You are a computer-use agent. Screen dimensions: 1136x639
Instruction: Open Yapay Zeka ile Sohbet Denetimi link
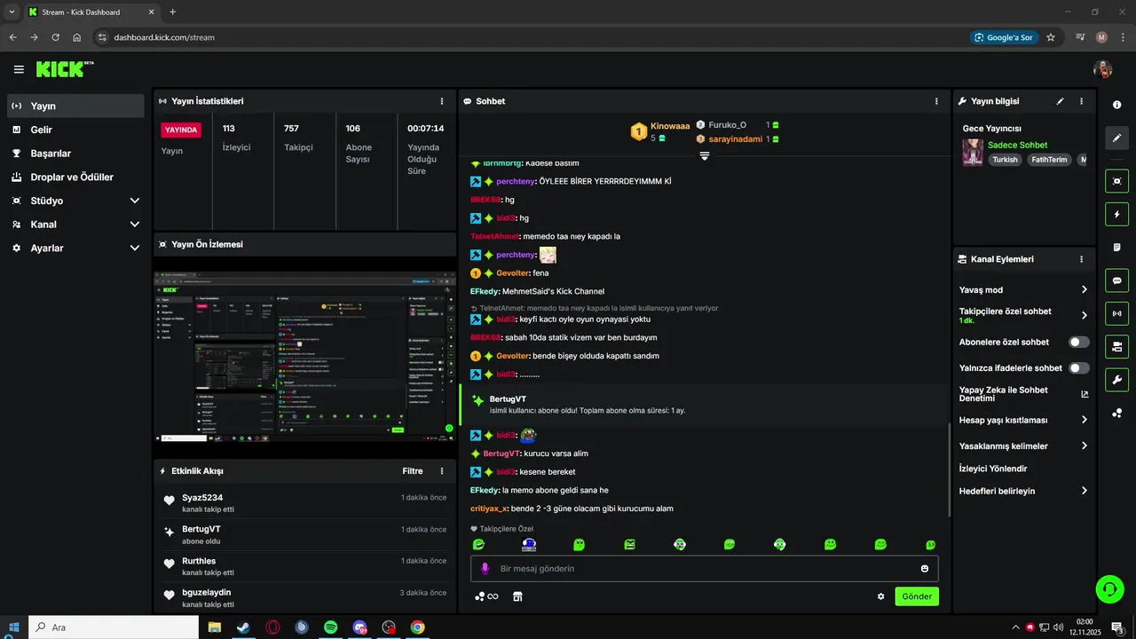point(1023,394)
